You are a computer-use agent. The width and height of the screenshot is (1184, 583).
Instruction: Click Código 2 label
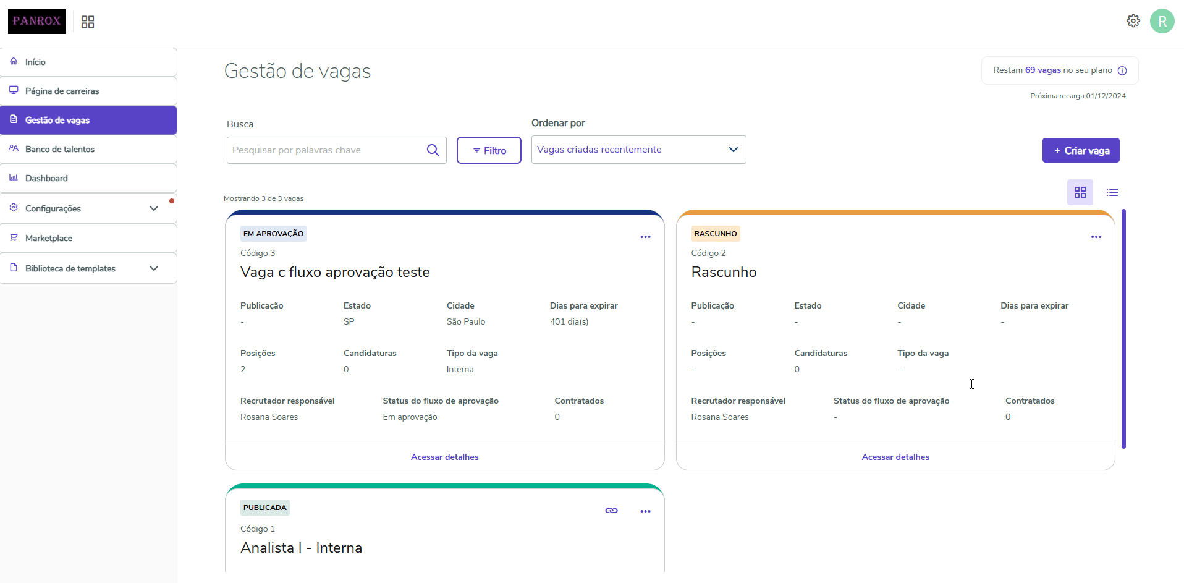coord(709,253)
